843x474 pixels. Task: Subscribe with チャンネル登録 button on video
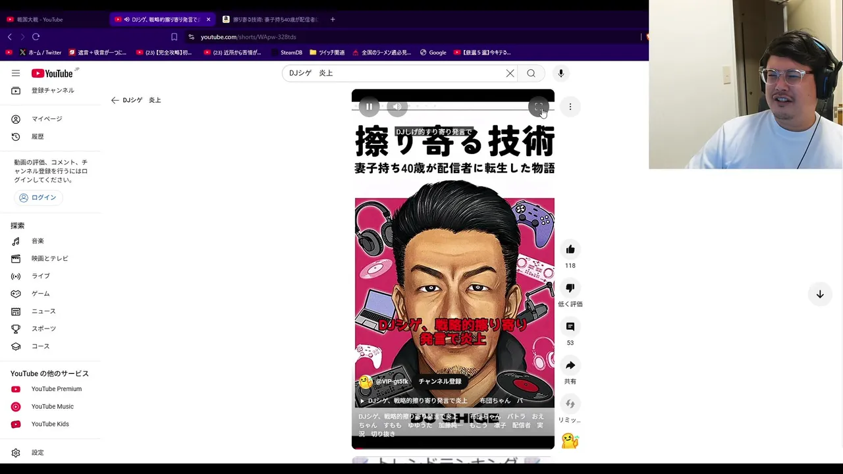point(440,382)
